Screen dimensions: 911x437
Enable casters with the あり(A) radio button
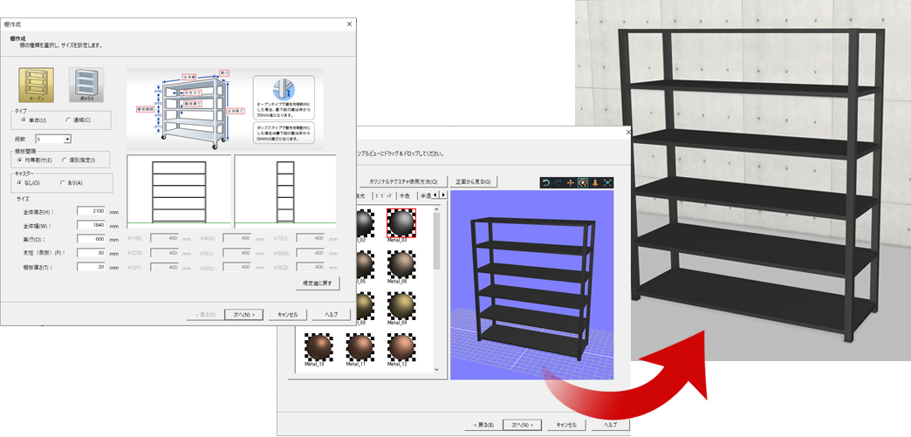click(x=63, y=182)
